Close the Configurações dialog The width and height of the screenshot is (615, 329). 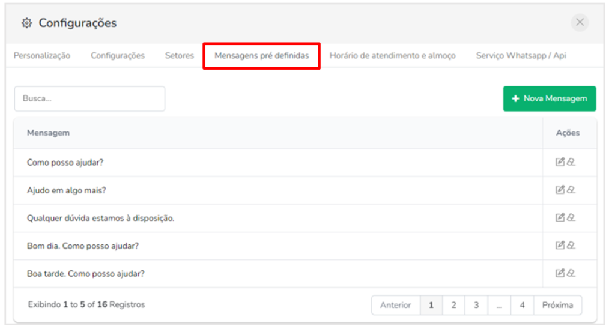(x=580, y=22)
